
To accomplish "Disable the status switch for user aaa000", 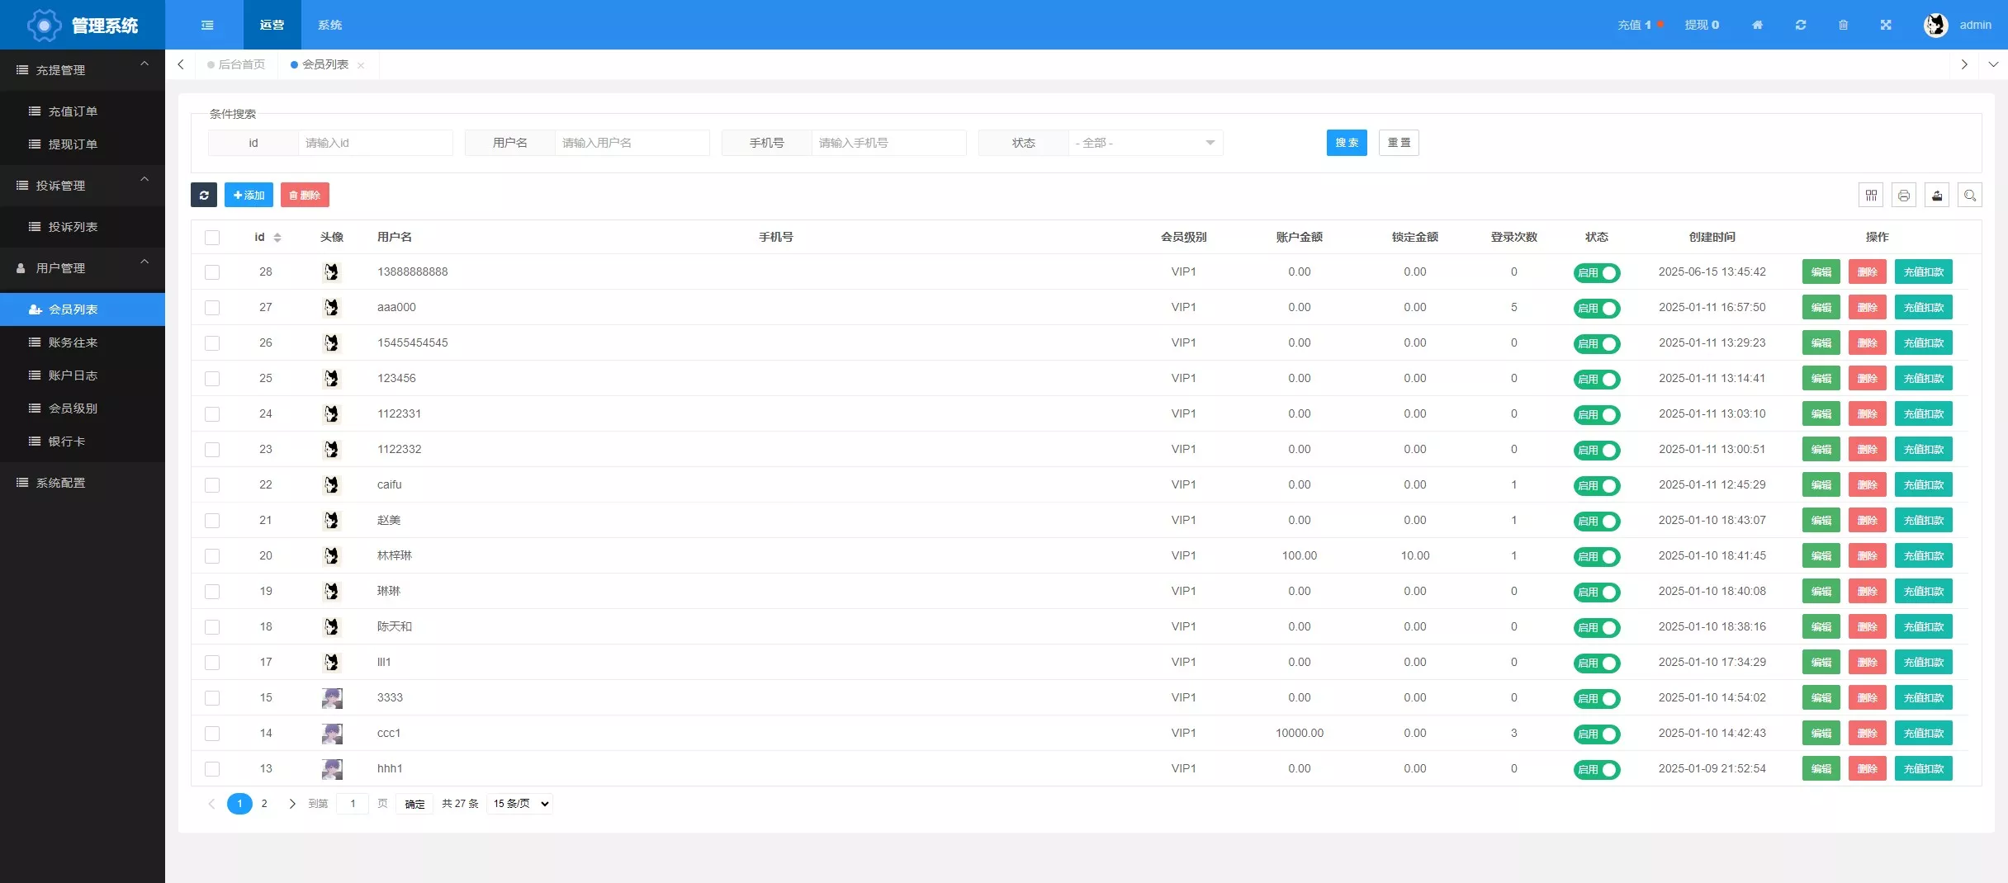I will pos(1597,308).
